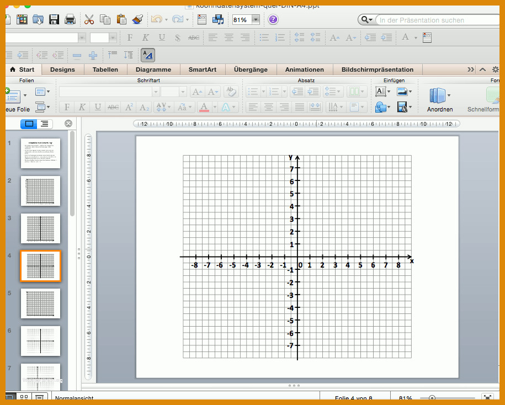Click the presentation search field
Screen dimensions: 505x405
click(x=437, y=20)
